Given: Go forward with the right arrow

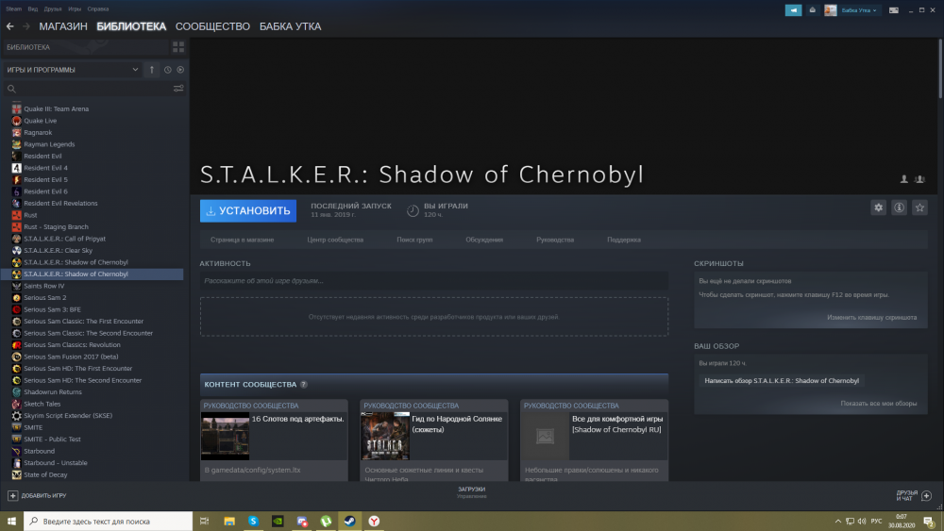Looking at the screenshot, I should (25, 26).
